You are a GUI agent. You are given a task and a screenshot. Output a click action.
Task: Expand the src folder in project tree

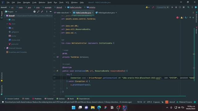7,28
